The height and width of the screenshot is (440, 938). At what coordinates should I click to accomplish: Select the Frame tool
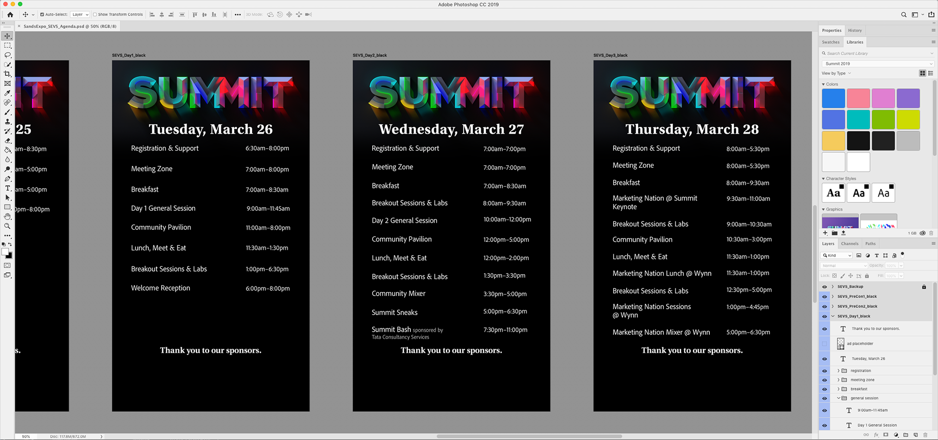[x=7, y=83]
